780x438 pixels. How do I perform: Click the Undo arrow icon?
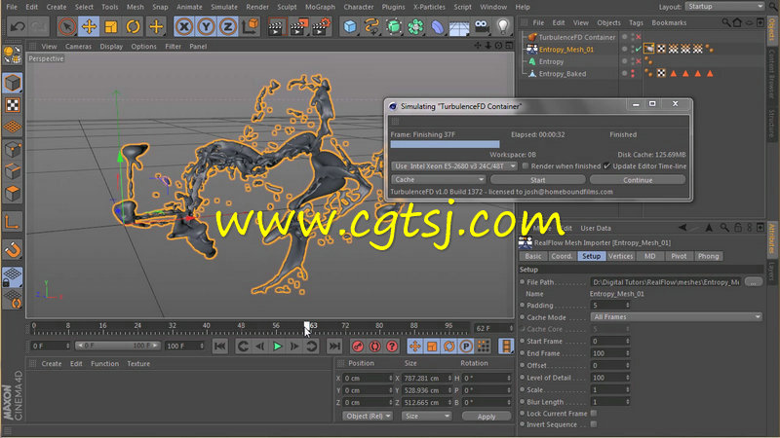click(18, 26)
